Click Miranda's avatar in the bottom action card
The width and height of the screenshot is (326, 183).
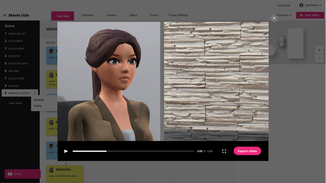(51, 170)
